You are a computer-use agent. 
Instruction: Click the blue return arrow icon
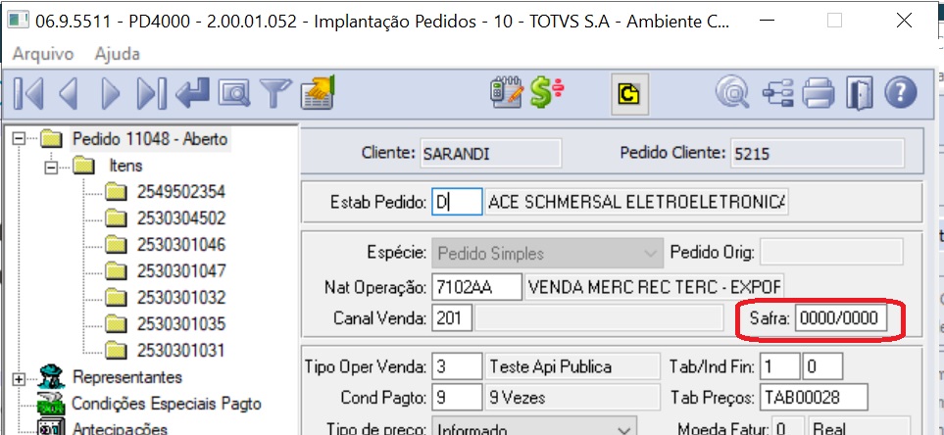(x=193, y=93)
